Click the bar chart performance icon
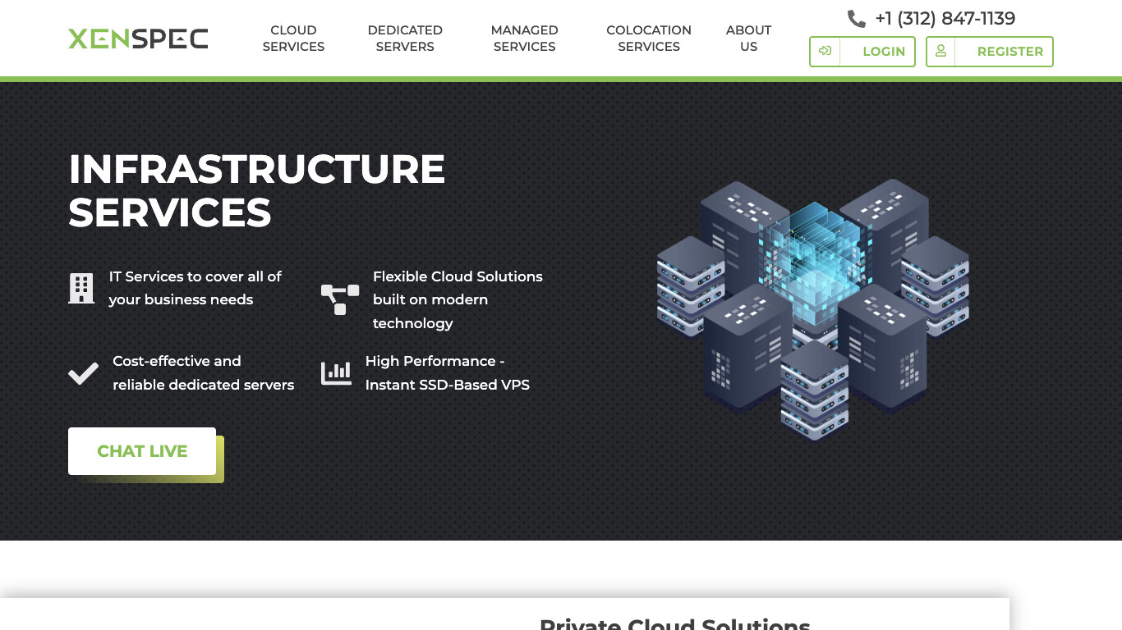The image size is (1122, 630). (336, 373)
